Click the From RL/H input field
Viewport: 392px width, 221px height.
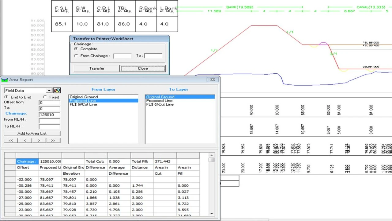click(x=49, y=120)
